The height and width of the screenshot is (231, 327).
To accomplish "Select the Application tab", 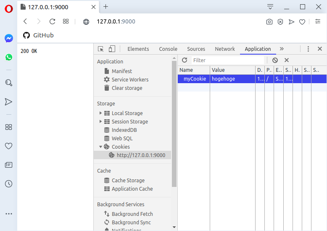I will click(x=258, y=49).
